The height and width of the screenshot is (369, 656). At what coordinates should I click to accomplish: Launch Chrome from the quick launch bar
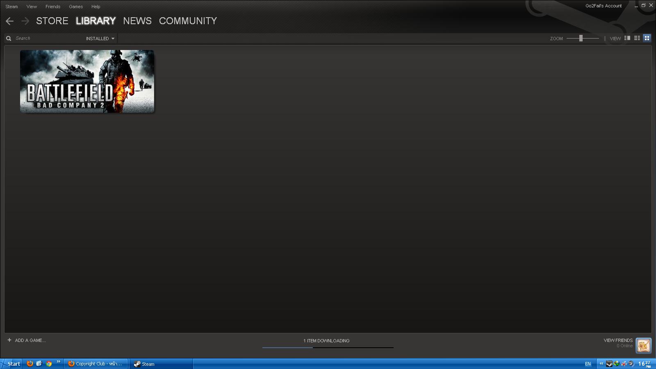(49, 363)
